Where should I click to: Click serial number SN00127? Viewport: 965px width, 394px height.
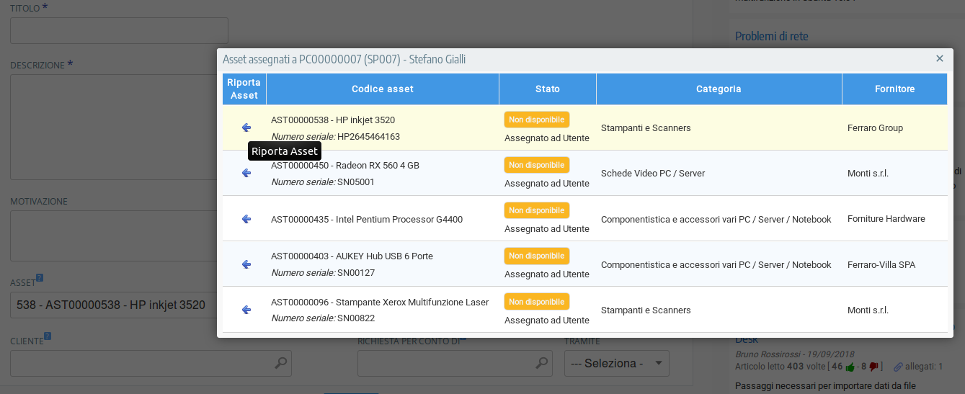click(x=356, y=273)
